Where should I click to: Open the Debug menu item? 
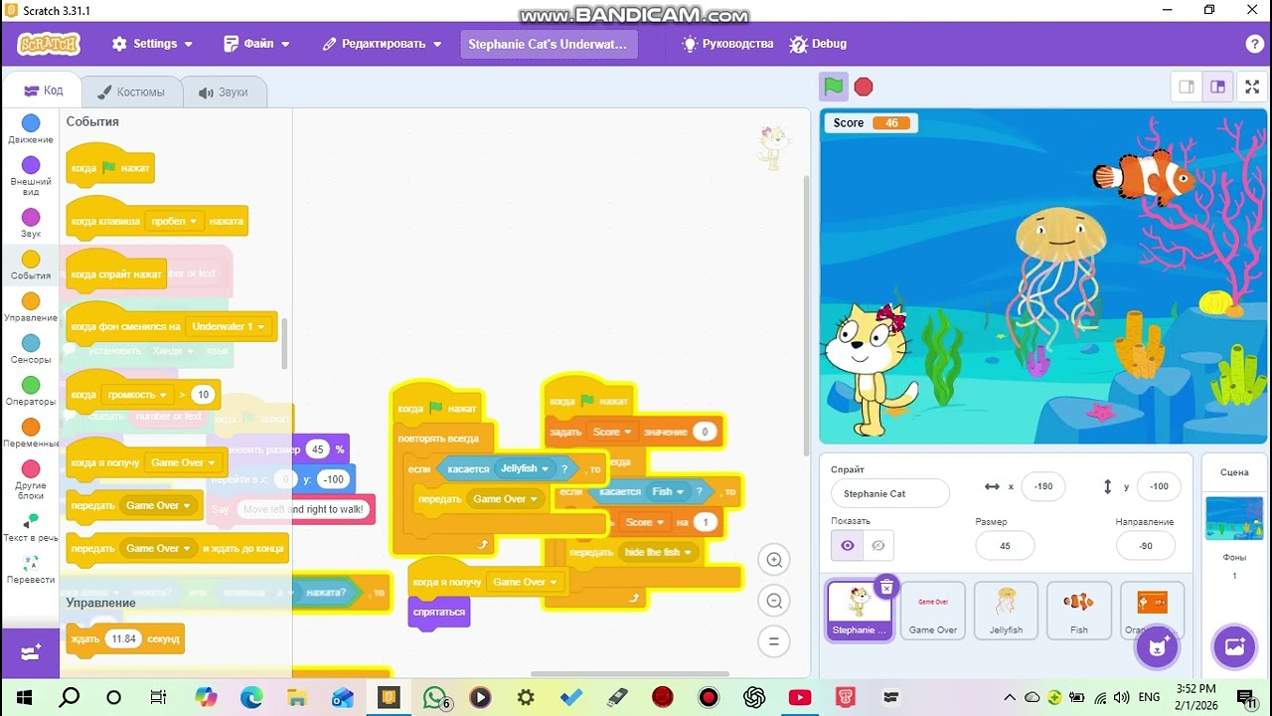coord(818,44)
